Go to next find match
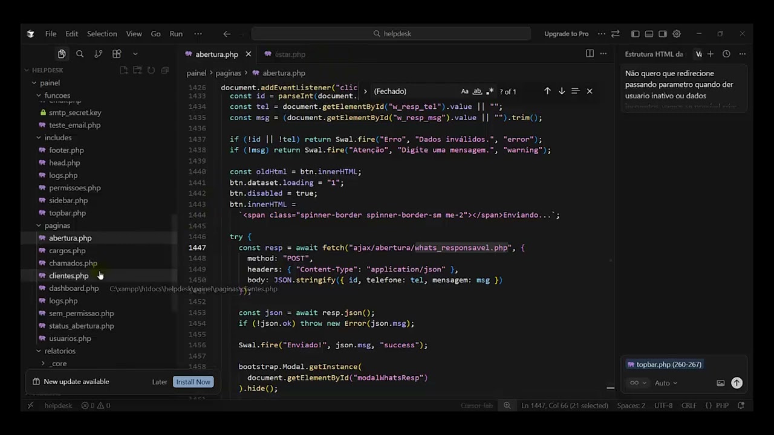This screenshot has width=774, height=435. (x=562, y=91)
